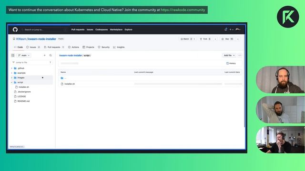Open the notifications bell icon
This screenshot has height=171, width=305.
pos(225,29)
